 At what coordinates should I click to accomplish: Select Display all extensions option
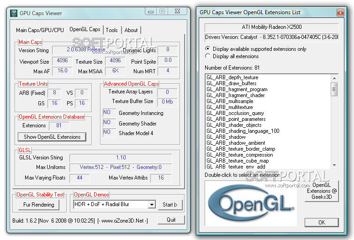tap(232, 56)
